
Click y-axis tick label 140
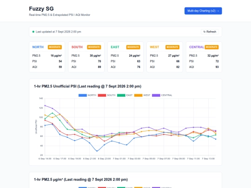coord(41,98)
